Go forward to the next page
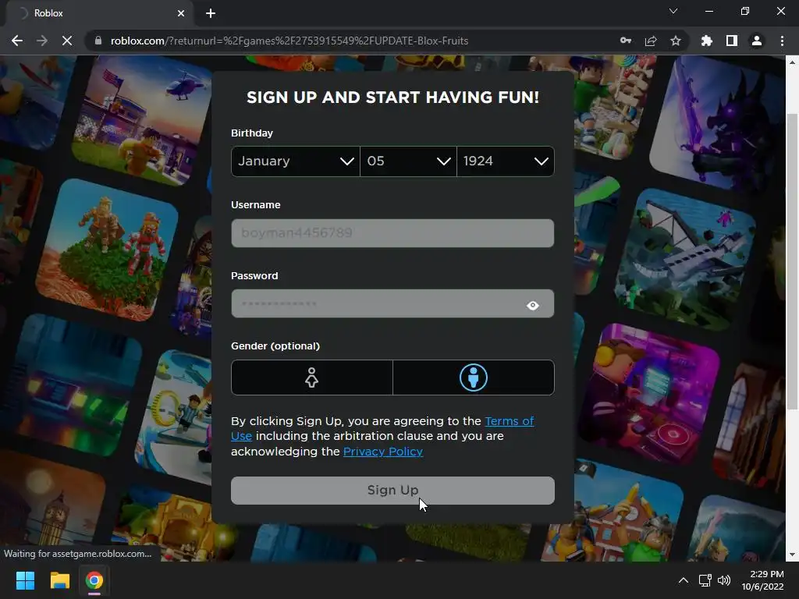 [42, 41]
